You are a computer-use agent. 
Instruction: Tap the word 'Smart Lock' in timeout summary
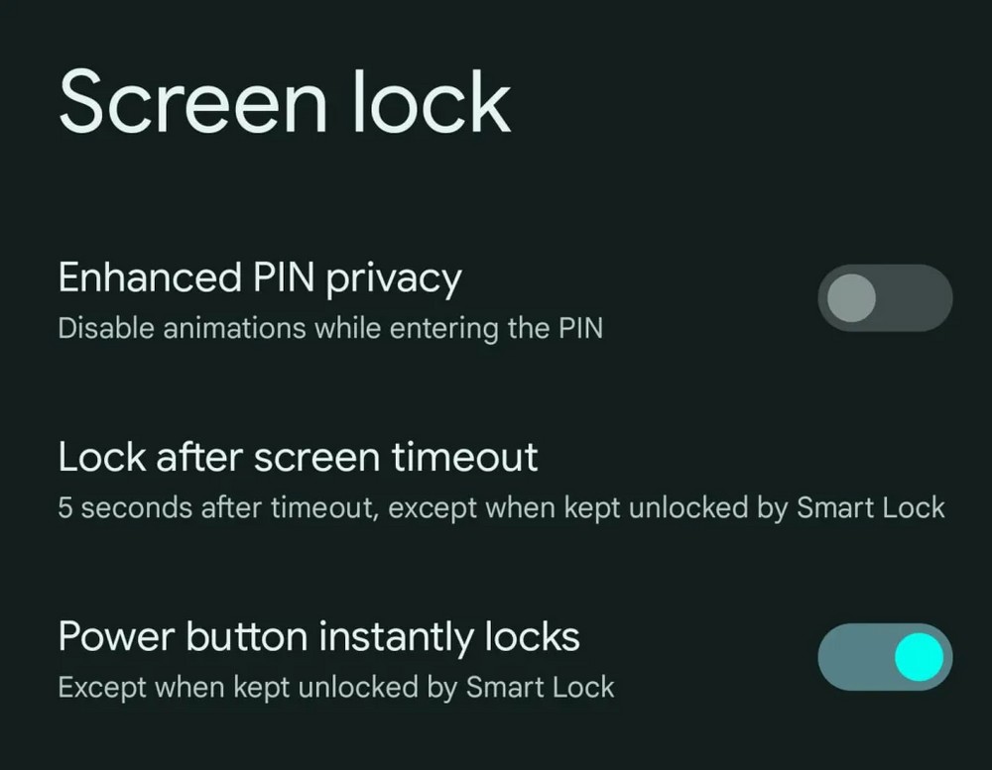[871, 507]
